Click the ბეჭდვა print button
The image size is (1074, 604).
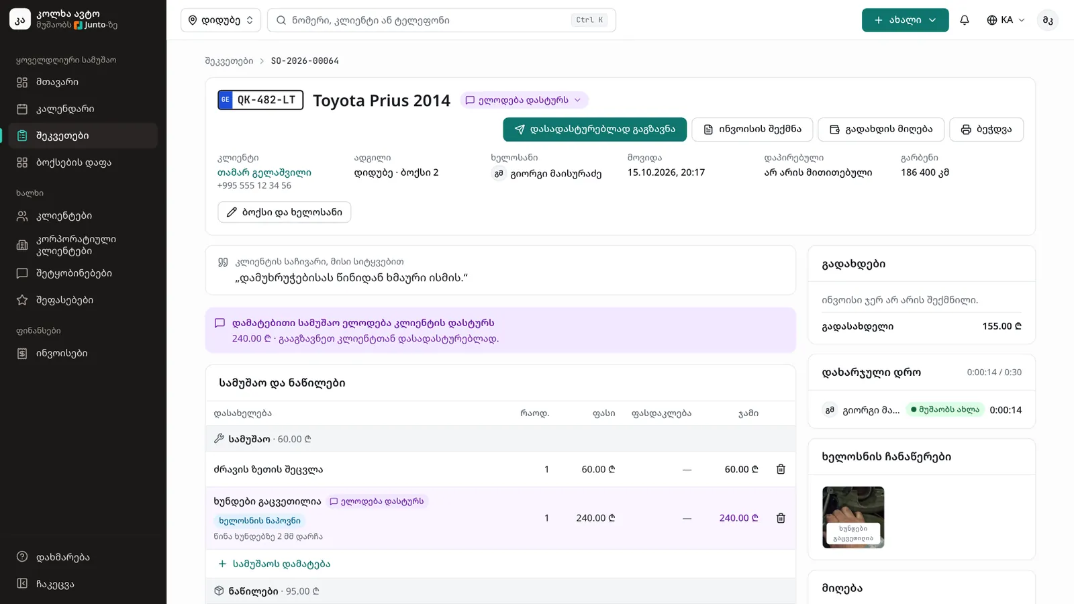pos(986,130)
